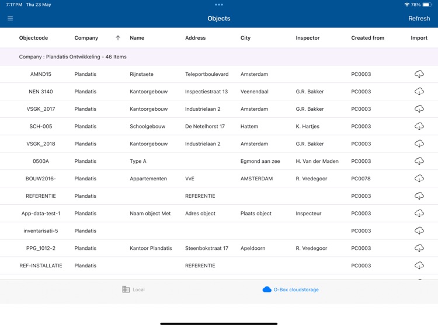Import object SCH-005 from cloud
Image resolution: width=438 pixels, height=328 pixels.
pyautogui.click(x=419, y=126)
